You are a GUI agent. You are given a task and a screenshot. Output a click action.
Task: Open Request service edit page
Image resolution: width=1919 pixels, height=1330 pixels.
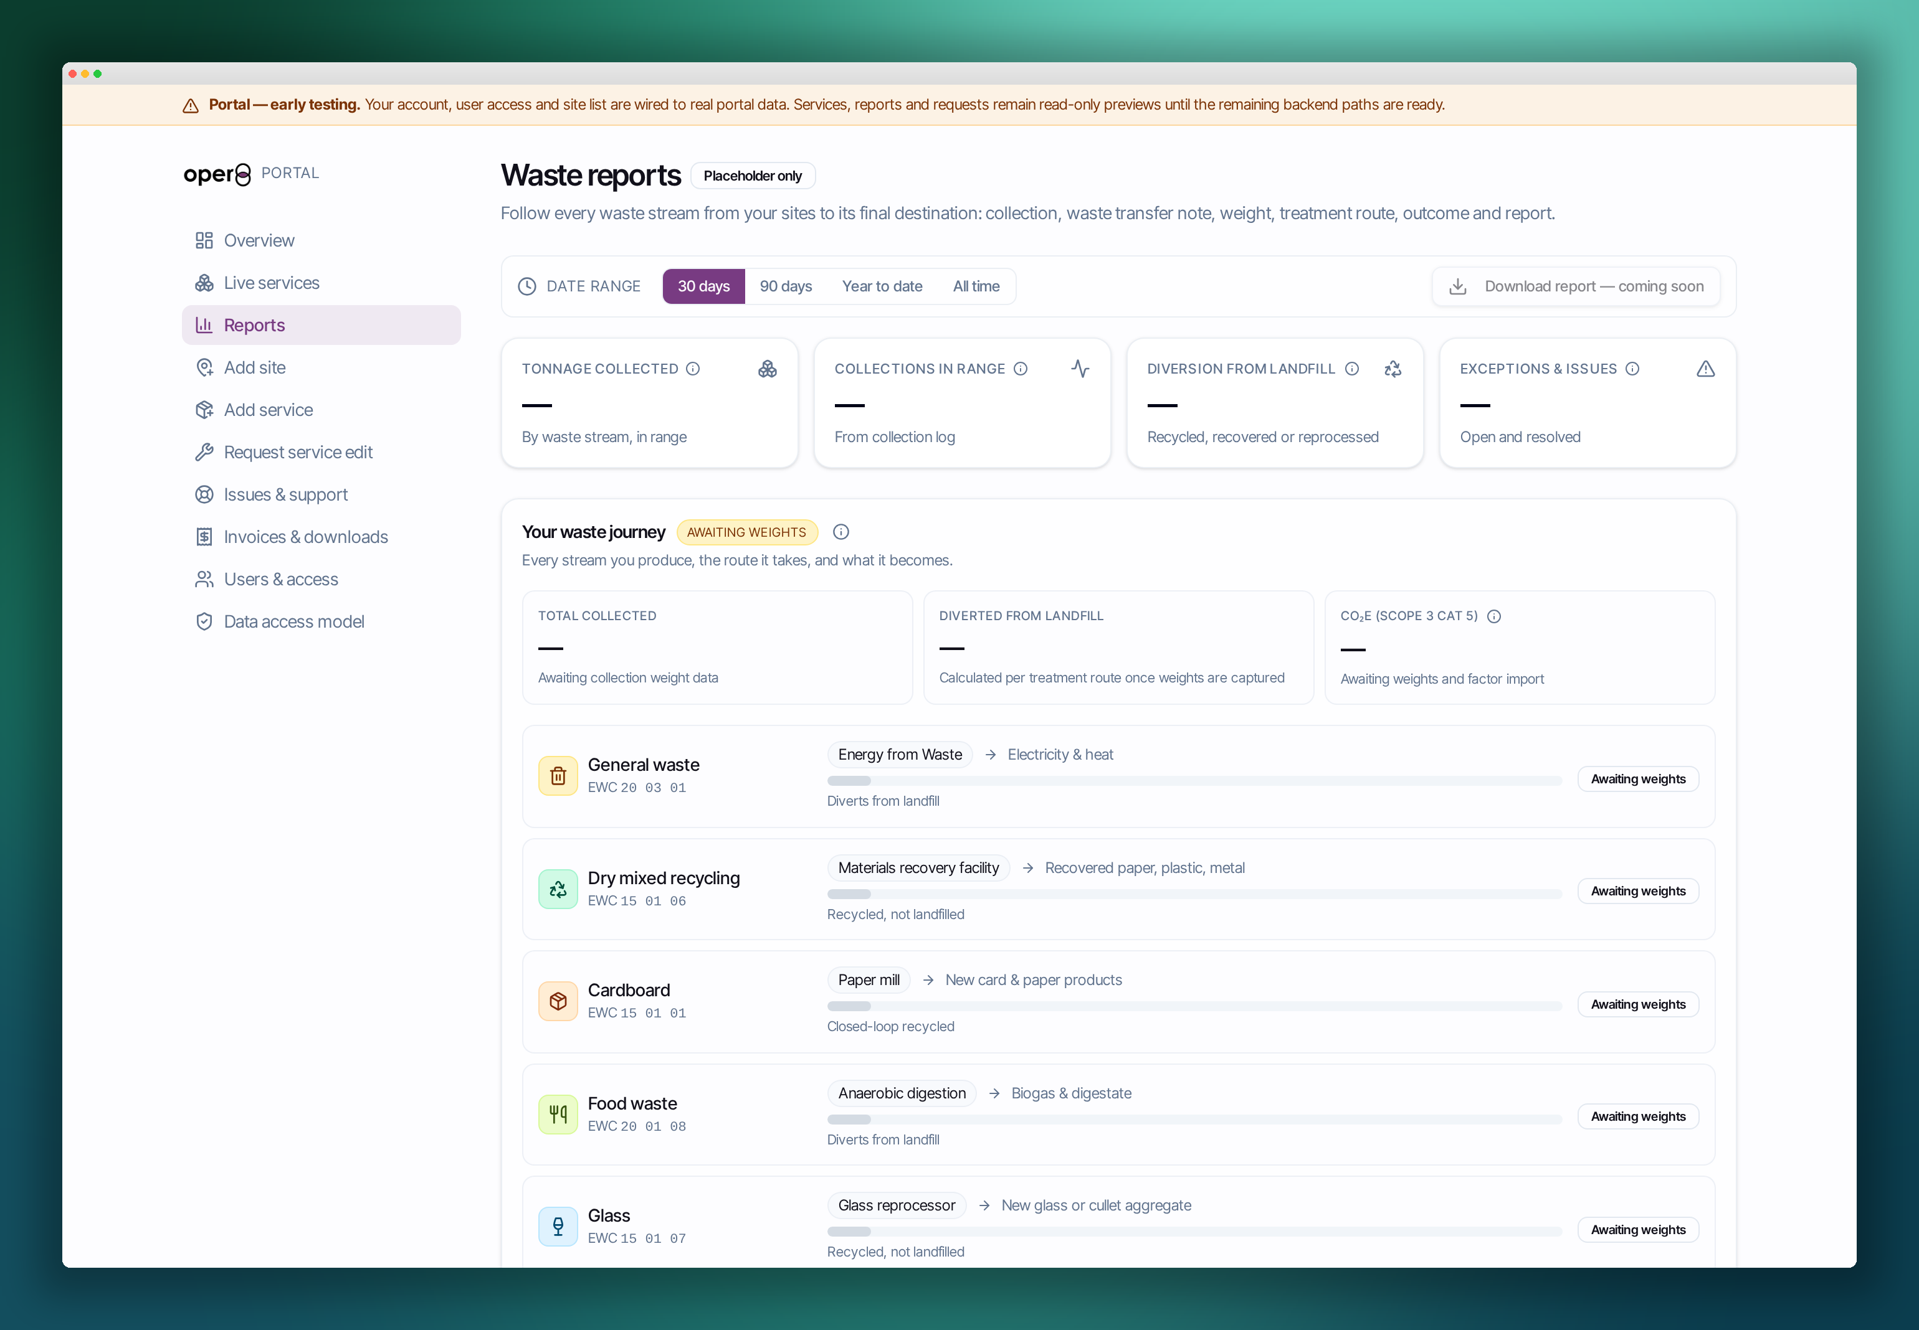(x=321, y=453)
